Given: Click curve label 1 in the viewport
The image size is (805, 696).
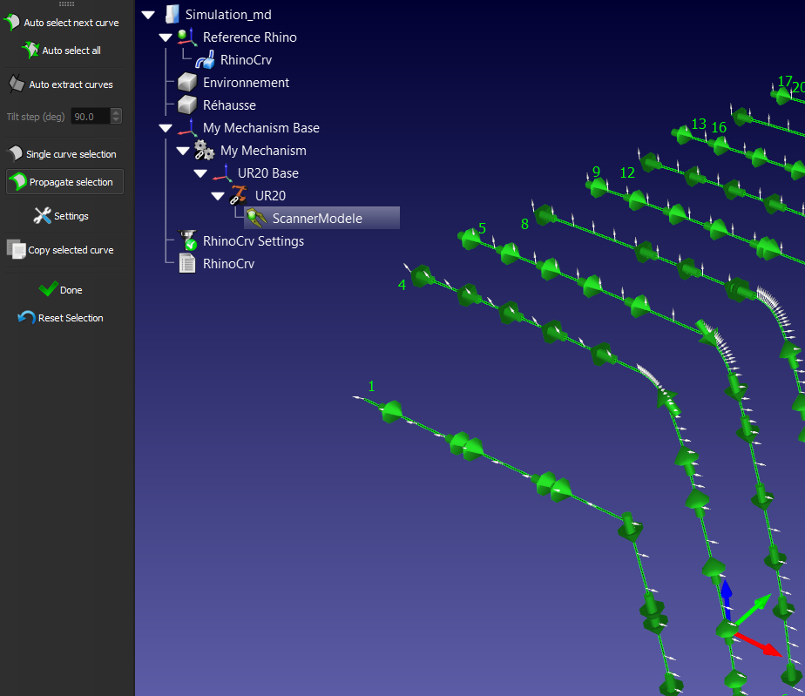Looking at the screenshot, I should pyautogui.click(x=372, y=386).
